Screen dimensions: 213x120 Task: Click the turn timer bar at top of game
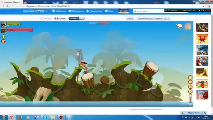[x=99, y=23]
